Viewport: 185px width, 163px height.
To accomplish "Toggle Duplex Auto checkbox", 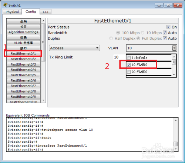I will point(165,38).
